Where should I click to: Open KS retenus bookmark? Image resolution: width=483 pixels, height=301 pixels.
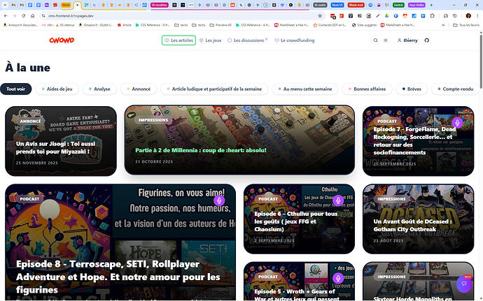coord(64,25)
